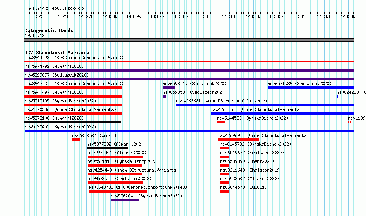Select the nsv5530452 long blue bar
The width and height of the screenshot is (366, 216).
(x=189, y=131)
